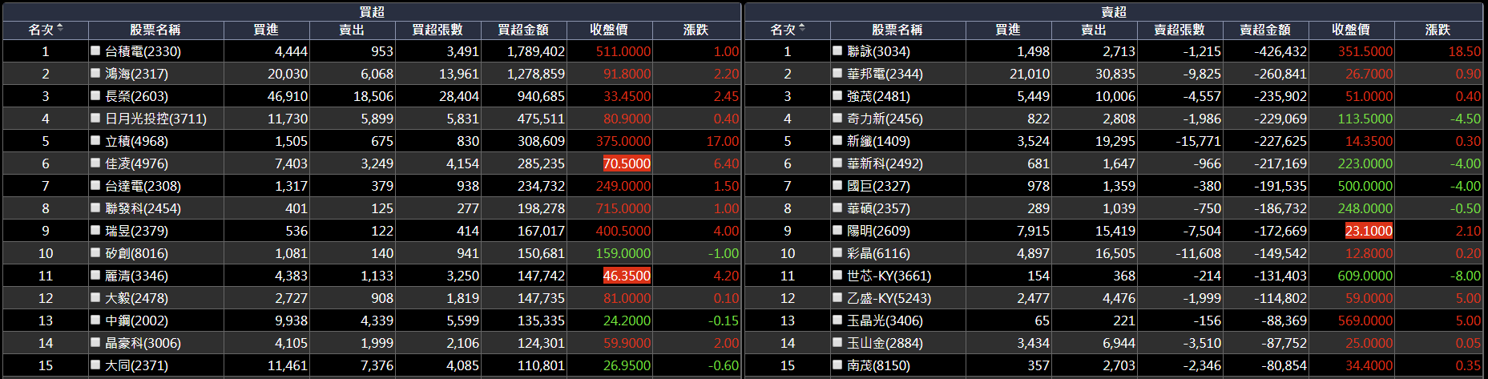This screenshot has height=379, width=1488.
Task: Click closing price 159.0000 for 矽創
Action: pos(623,253)
